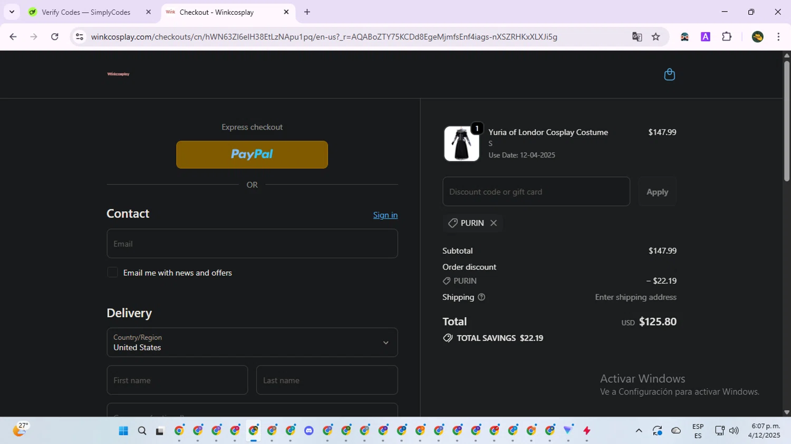Open a new browser tab
Viewport: 791px width, 444px height.
[x=307, y=12]
